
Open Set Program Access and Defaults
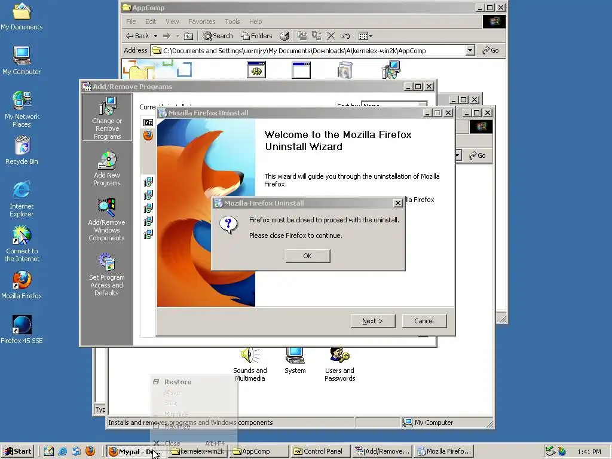pyautogui.click(x=106, y=274)
